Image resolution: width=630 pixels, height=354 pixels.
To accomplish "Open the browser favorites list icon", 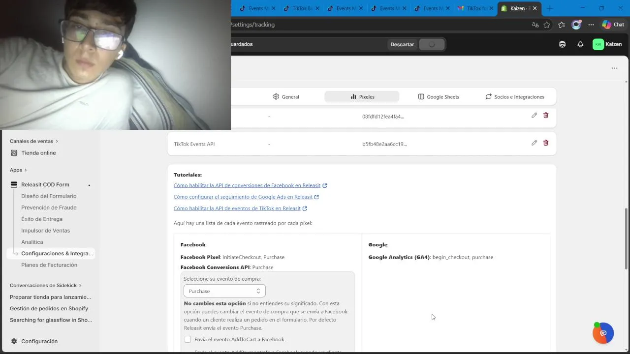I will [x=562, y=25].
